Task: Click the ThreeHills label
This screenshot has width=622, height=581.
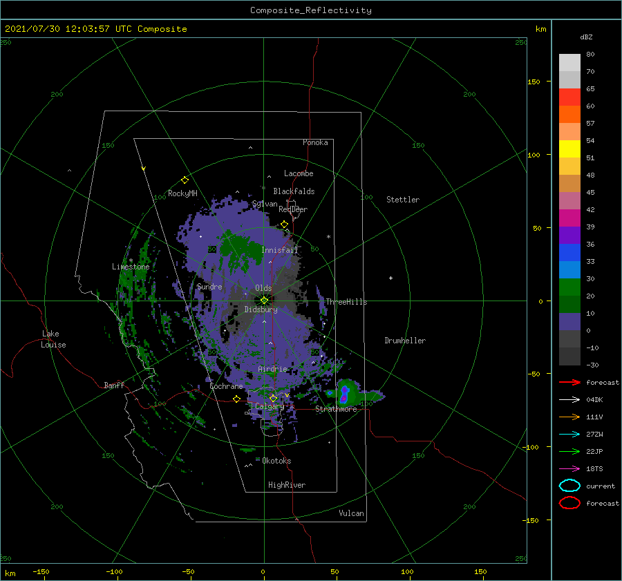Action: coord(346,302)
